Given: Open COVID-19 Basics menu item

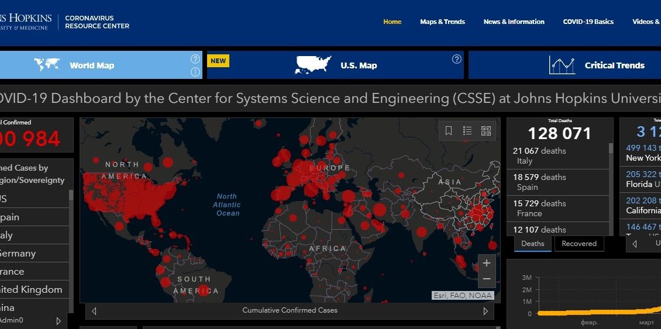Looking at the screenshot, I should (x=588, y=22).
